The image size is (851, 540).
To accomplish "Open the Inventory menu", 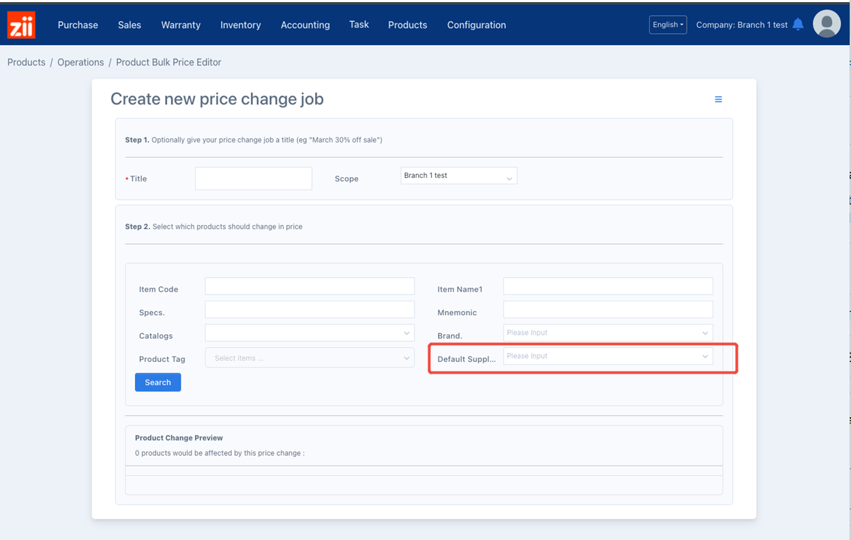I will pos(240,25).
